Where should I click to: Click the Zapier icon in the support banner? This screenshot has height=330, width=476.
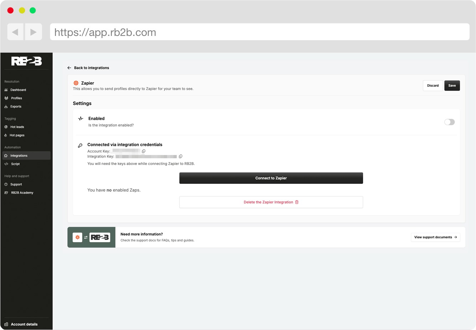[77, 237]
